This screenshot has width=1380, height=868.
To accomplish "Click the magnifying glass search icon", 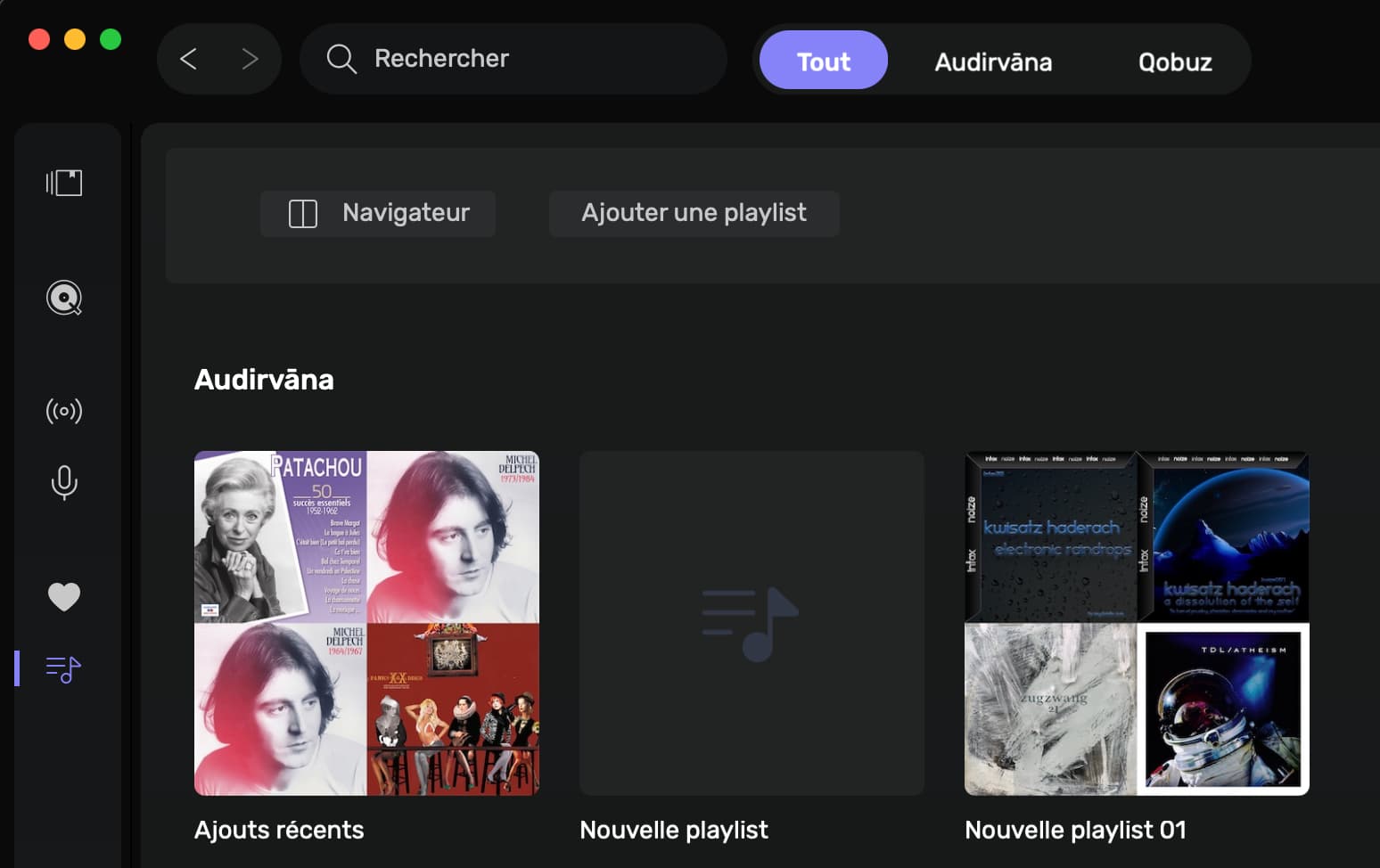I will (341, 59).
